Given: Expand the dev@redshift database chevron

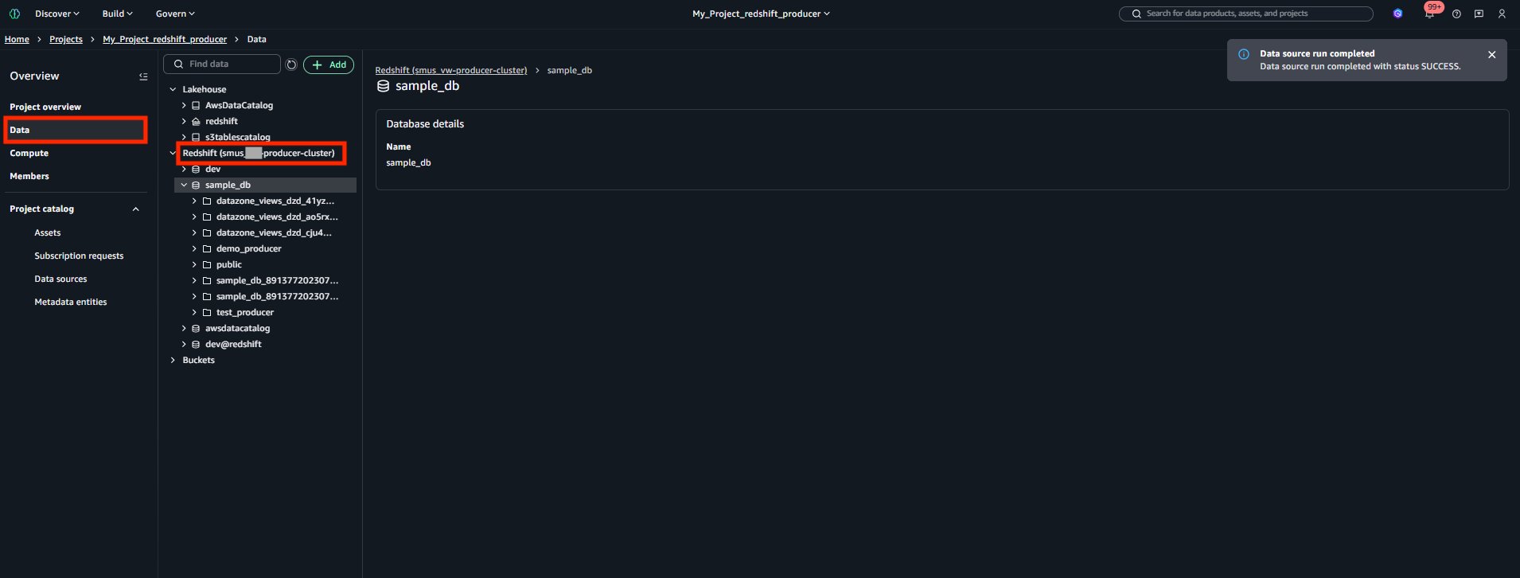Looking at the screenshot, I should [184, 344].
